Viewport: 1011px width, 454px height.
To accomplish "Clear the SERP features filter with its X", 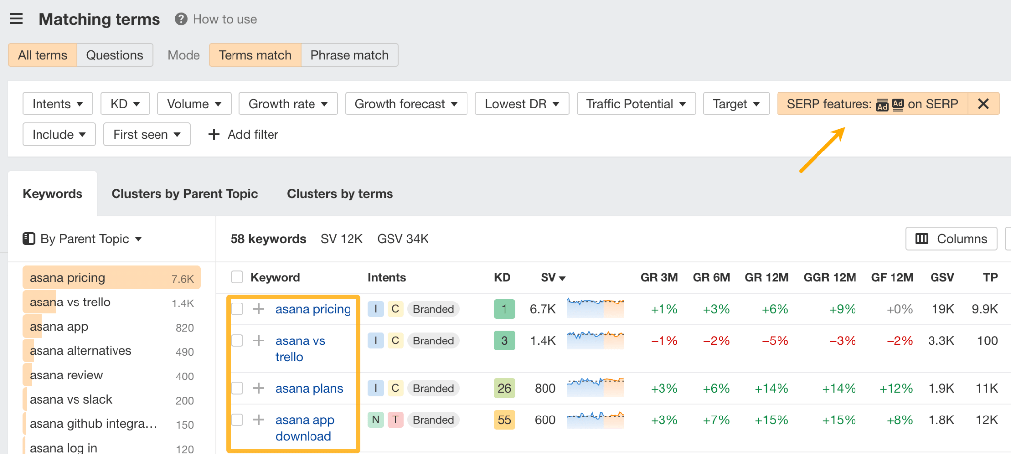I will coord(983,104).
